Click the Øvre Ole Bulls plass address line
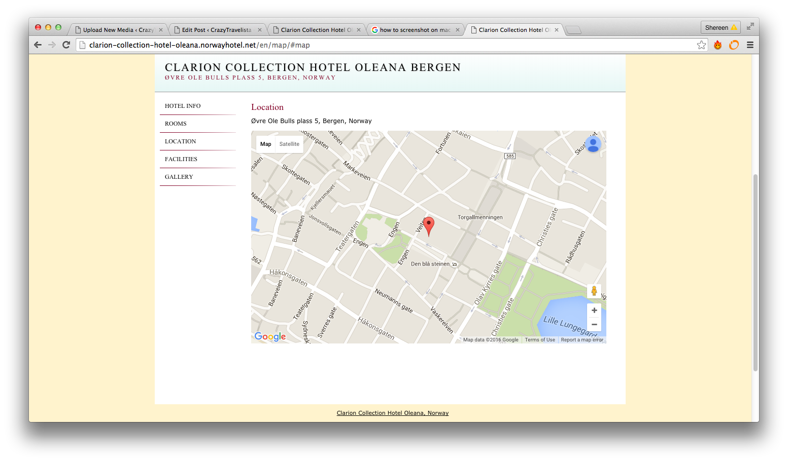Image resolution: width=788 pixels, height=462 pixels. pyautogui.click(x=312, y=121)
